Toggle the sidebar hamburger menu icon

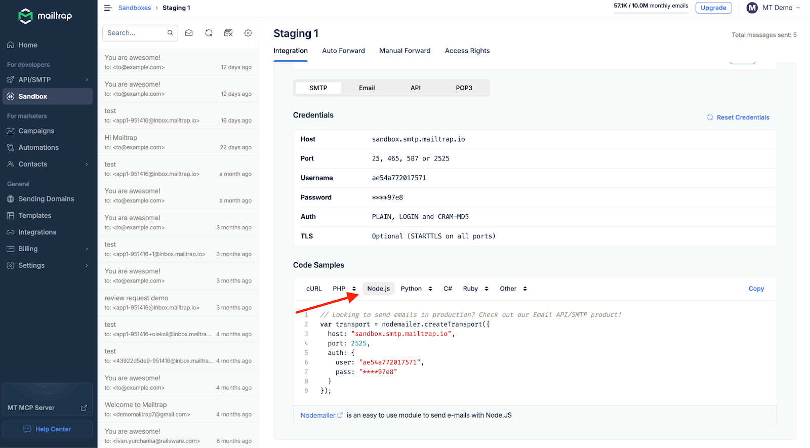(x=107, y=8)
